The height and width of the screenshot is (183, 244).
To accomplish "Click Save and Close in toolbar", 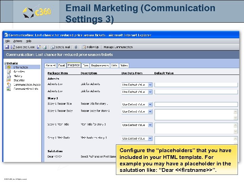I will coord(23,47).
